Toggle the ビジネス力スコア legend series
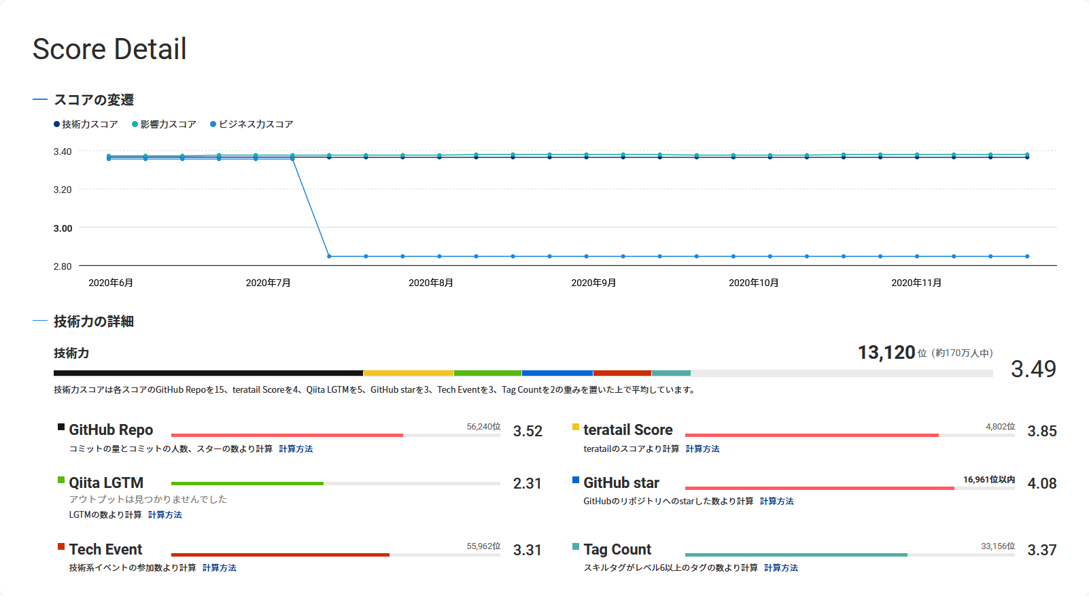This screenshot has width=1089, height=596. point(252,124)
